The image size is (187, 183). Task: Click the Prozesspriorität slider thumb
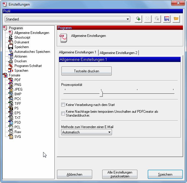pyautogui.click(x=101, y=94)
